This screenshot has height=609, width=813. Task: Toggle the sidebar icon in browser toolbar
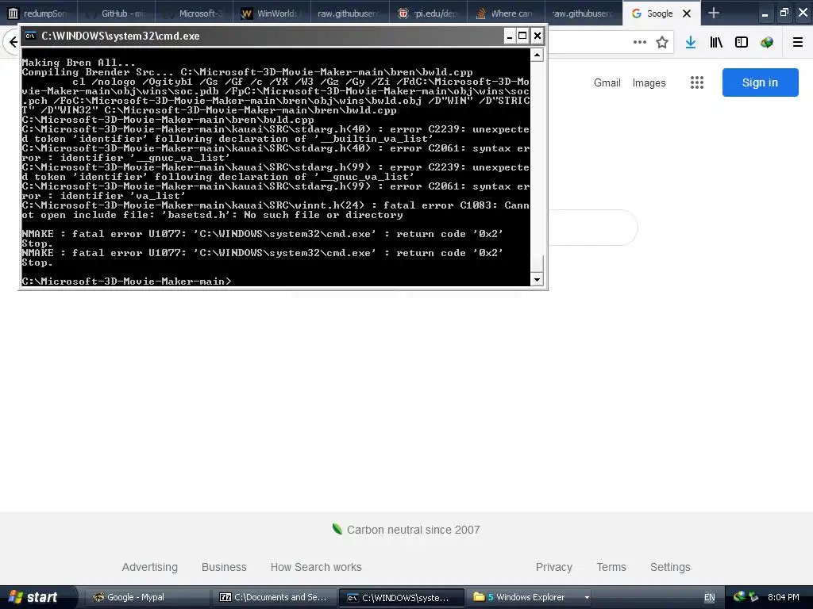[742, 42]
